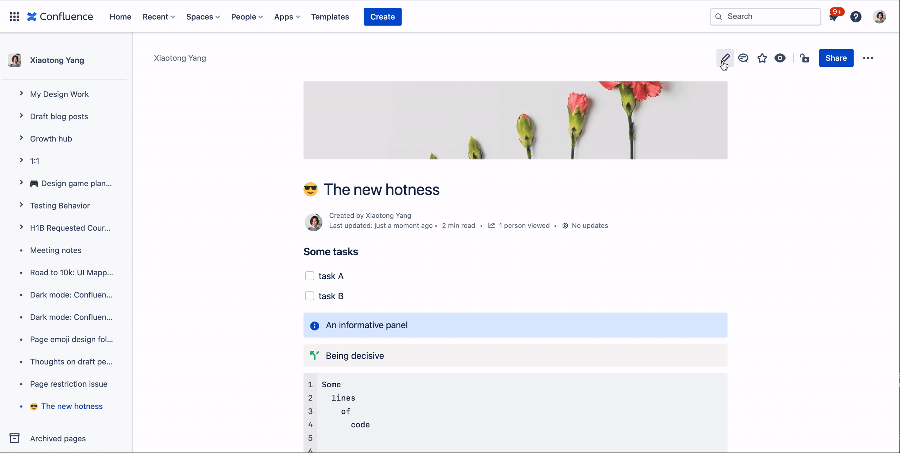Click the help question mark icon
Image resolution: width=900 pixels, height=453 pixels.
pos(856,17)
